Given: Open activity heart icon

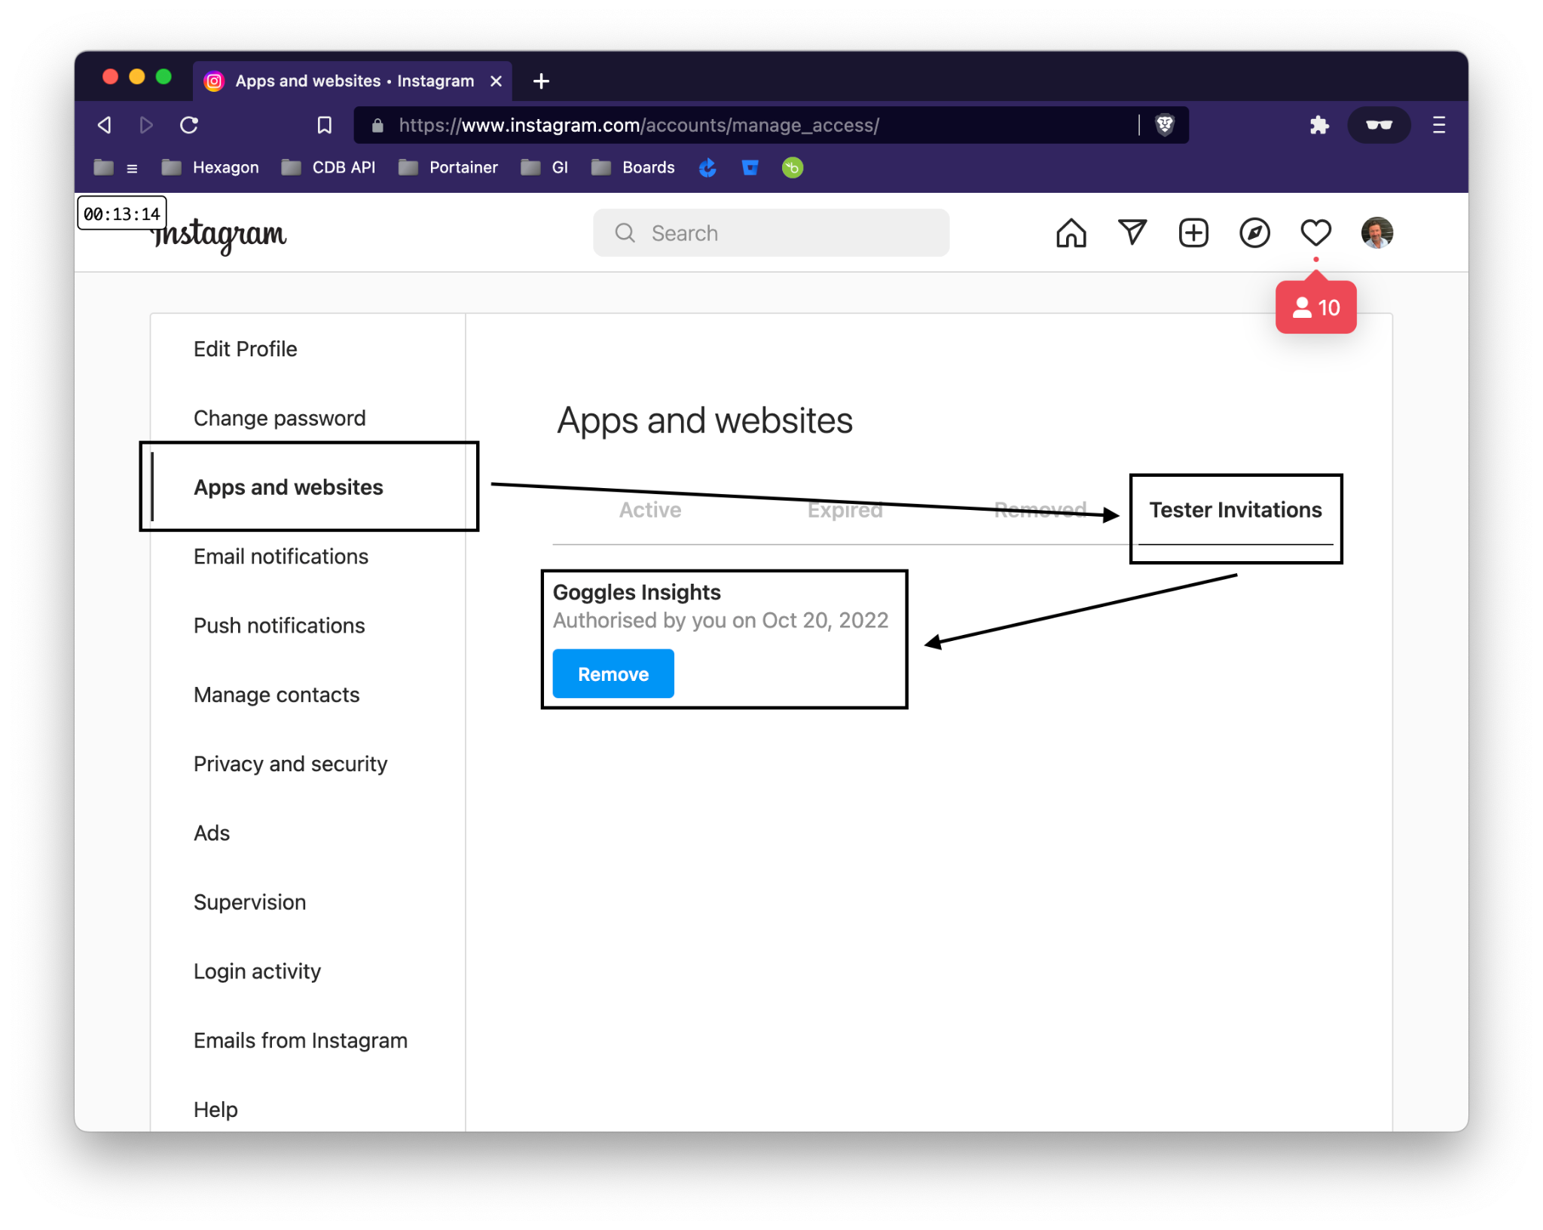Looking at the screenshot, I should pyautogui.click(x=1315, y=233).
